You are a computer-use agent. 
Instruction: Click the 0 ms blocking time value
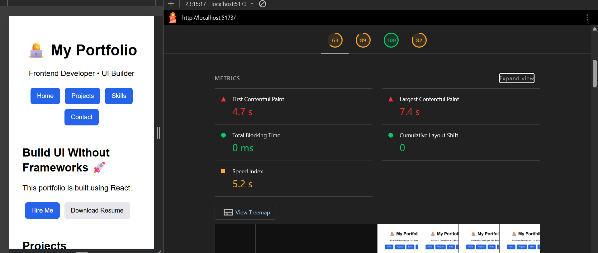coord(243,148)
